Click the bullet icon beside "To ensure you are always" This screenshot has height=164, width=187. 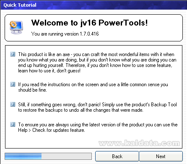pos(13,124)
